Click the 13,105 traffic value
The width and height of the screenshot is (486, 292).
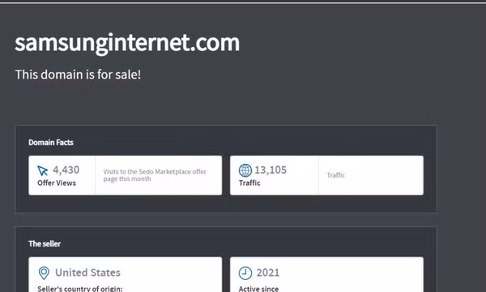[x=271, y=170]
